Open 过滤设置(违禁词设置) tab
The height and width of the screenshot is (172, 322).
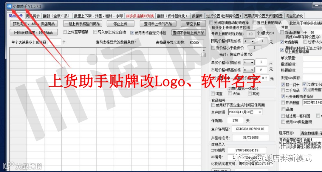[x=224, y=16]
